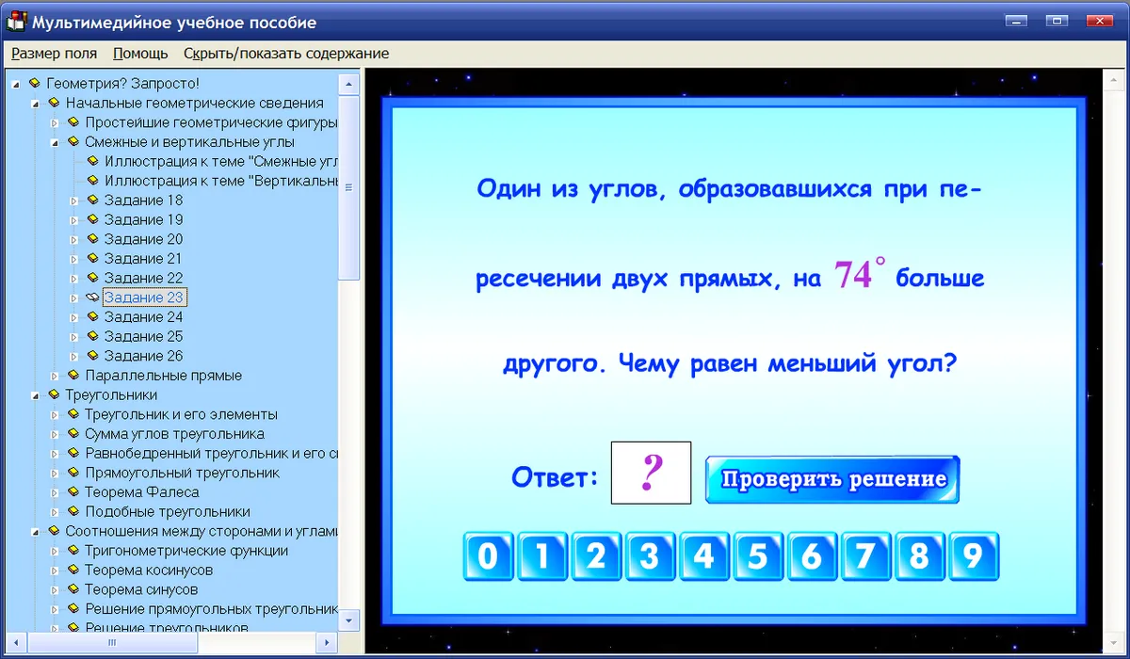This screenshot has width=1130, height=659.
Task: Expand the Задание 24 node
Action: (x=74, y=317)
